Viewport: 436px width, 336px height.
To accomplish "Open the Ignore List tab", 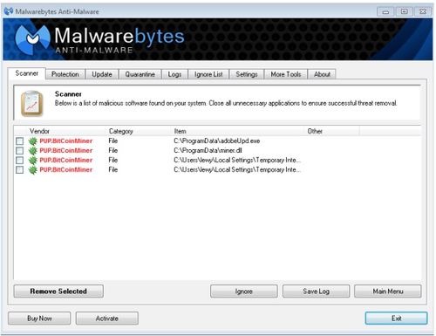I will point(208,74).
